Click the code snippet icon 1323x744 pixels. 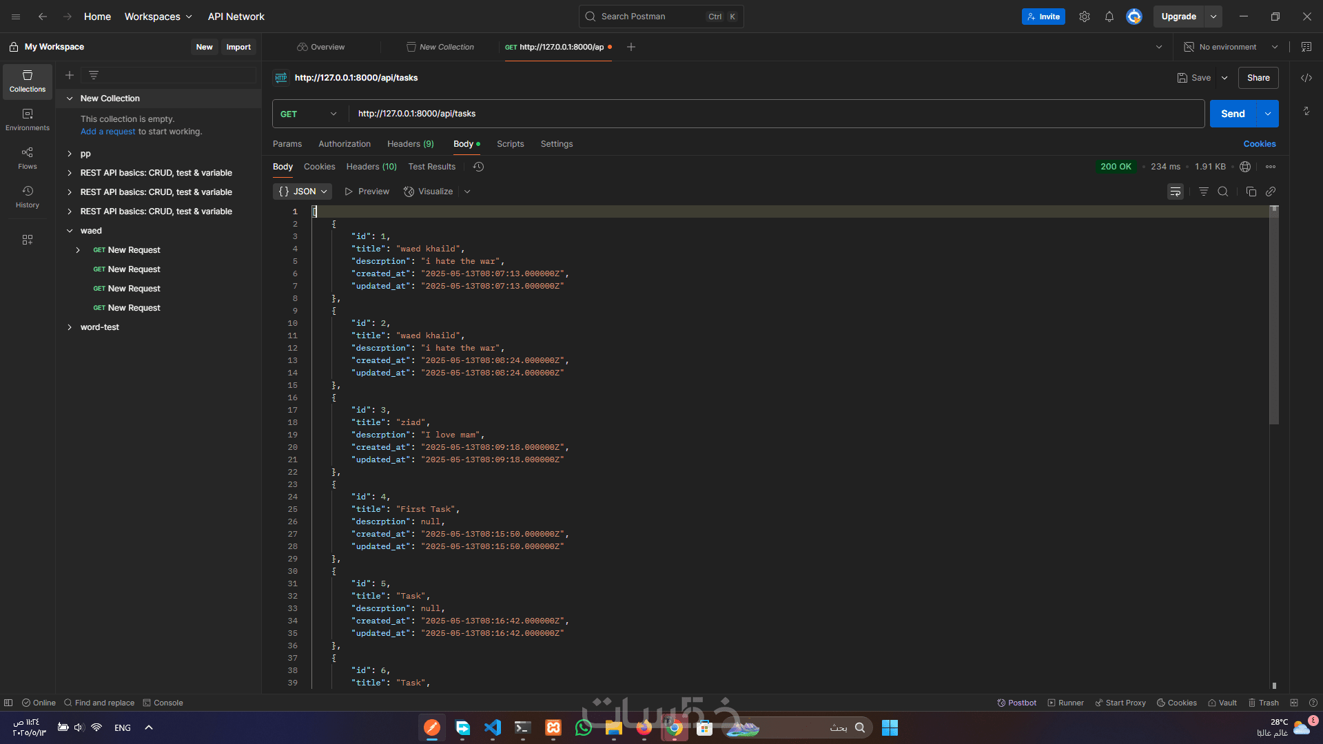[x=1306, y=78]
